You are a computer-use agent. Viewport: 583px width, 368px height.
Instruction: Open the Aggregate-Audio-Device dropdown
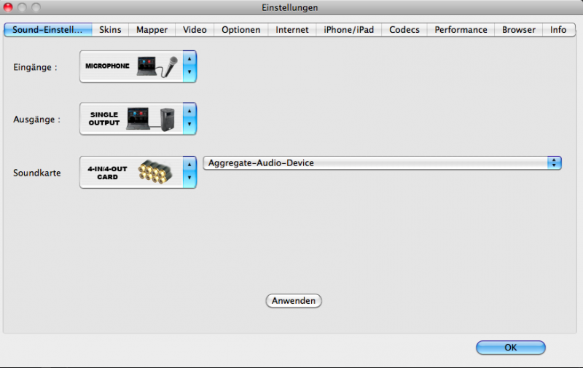pyautogui.click(x=382, y=163)
